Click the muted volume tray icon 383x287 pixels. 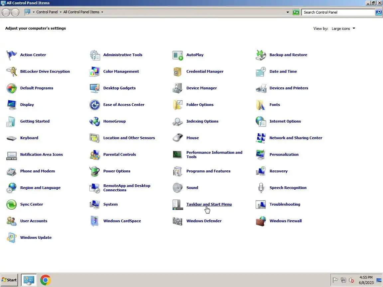[351, 280]
